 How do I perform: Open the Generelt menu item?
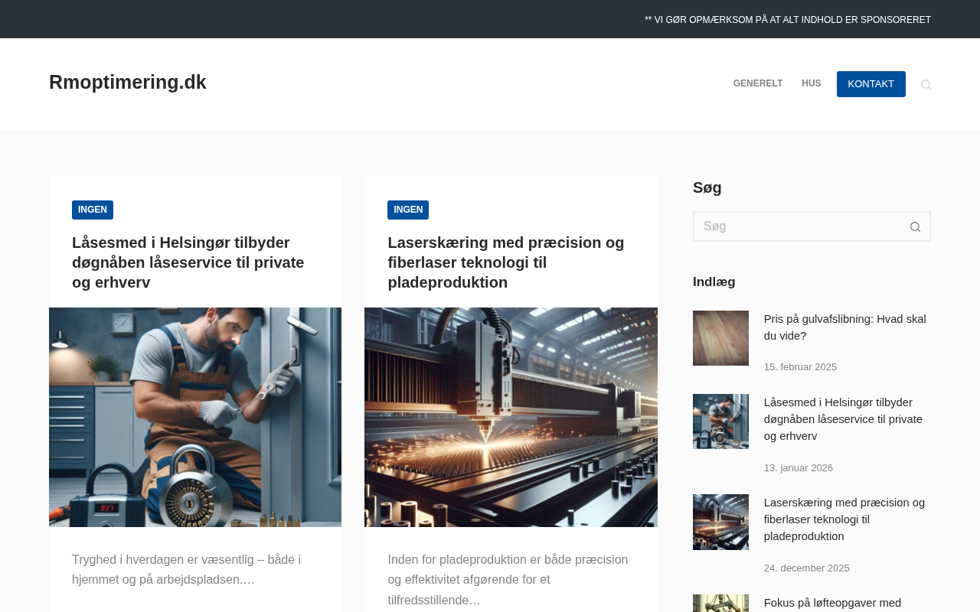click(758, 84)
